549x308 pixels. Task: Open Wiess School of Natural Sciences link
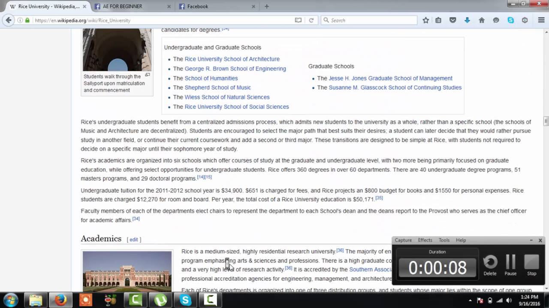227,97
